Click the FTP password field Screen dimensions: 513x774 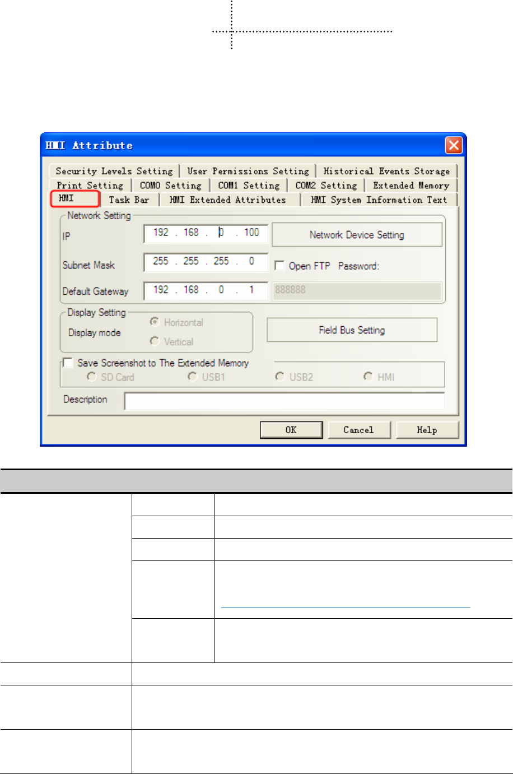click(357, 290)
